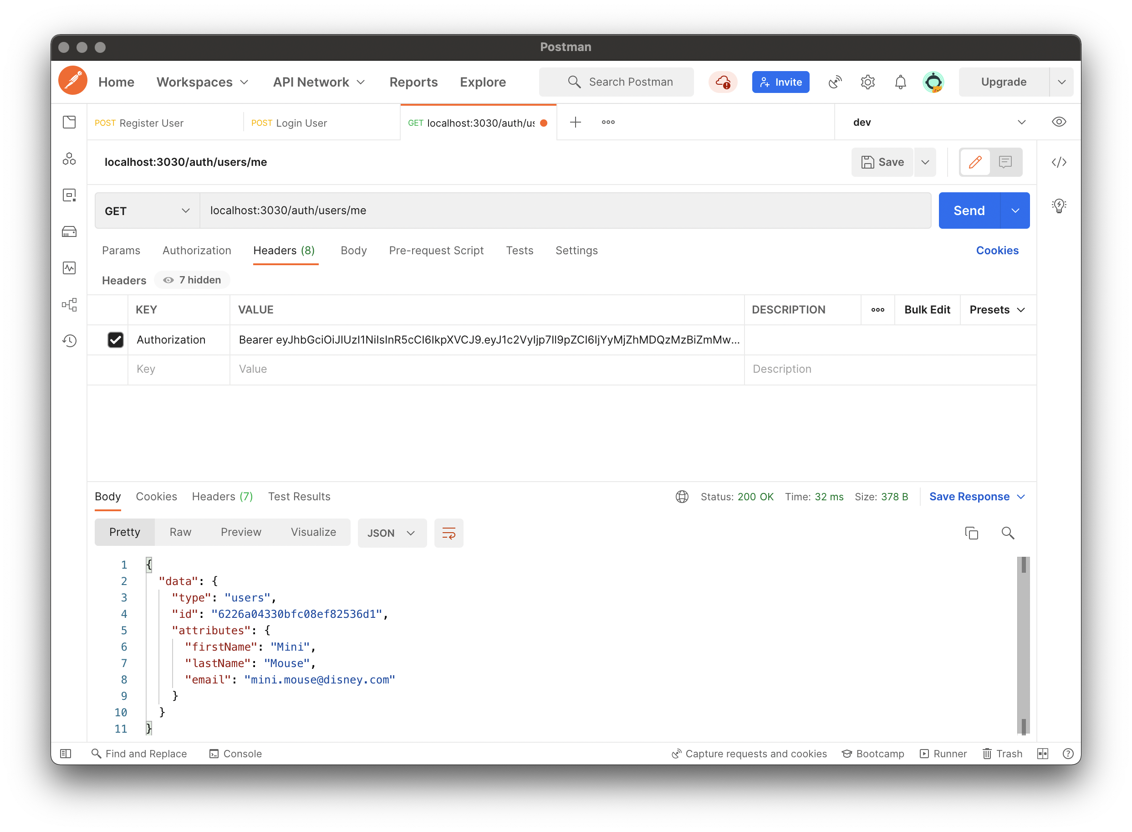Viewport: 1132px width, 832px height.
Task: Open the Cookies link
Action: (997, 250)
